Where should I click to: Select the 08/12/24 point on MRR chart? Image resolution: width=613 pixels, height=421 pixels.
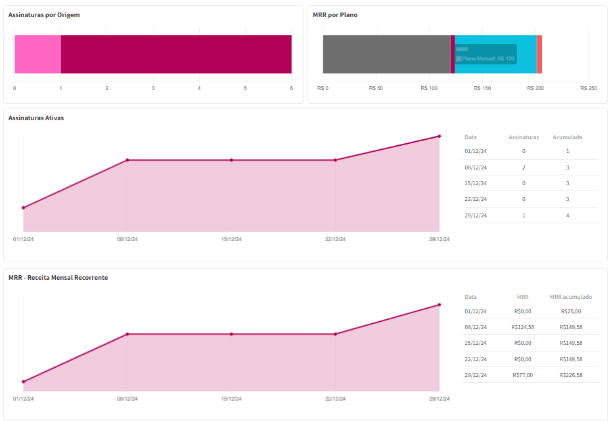pyautogui.click(x=127, y=334)
